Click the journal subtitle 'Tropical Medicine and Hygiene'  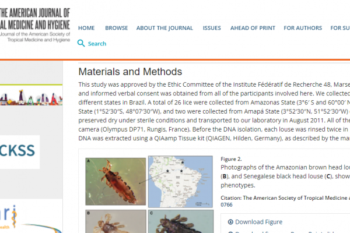coord(38,40)
